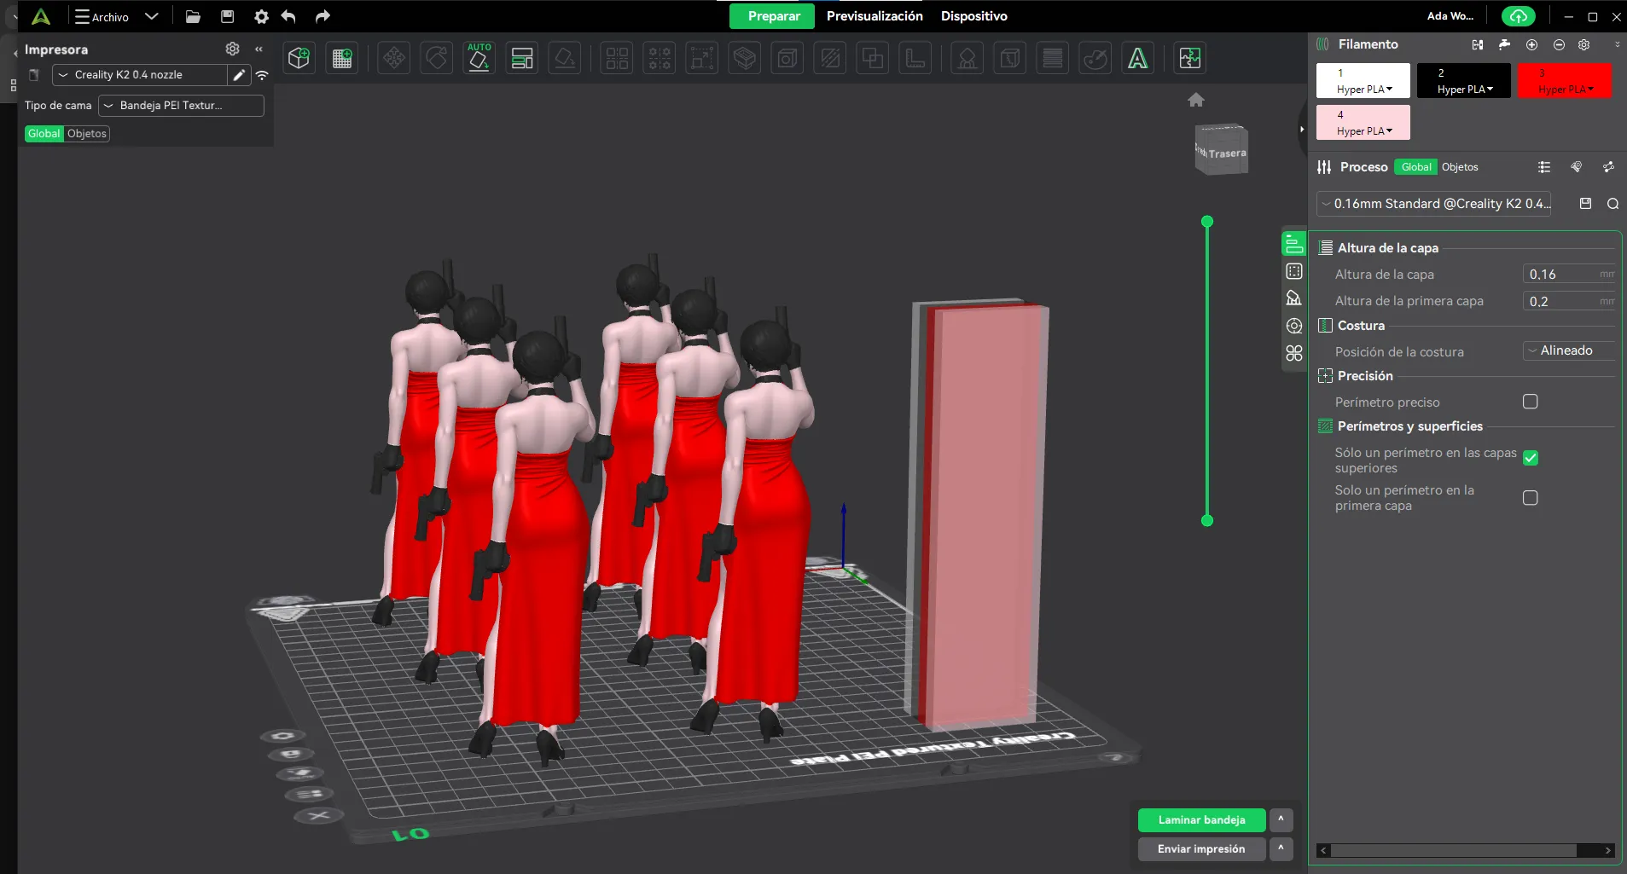Click the undo arrow in title bar
The image size is (1627, 874).
[x=288, y=16]
